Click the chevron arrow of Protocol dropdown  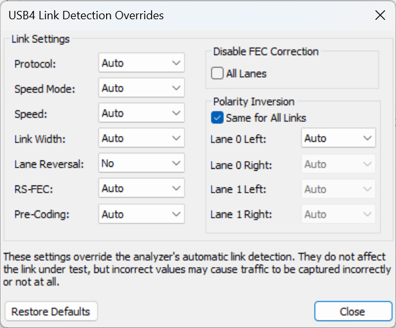[176, 63]
